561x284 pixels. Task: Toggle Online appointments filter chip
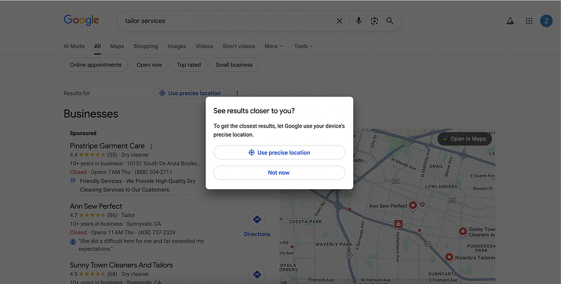(95, 65)
